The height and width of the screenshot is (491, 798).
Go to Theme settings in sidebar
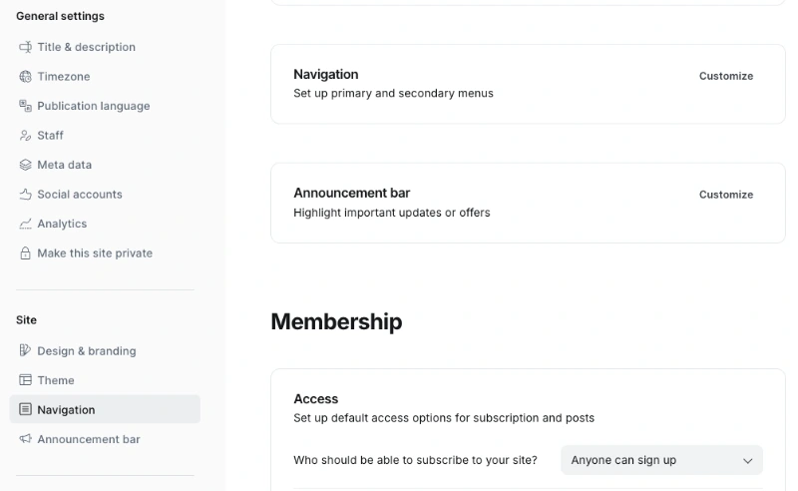56,380
